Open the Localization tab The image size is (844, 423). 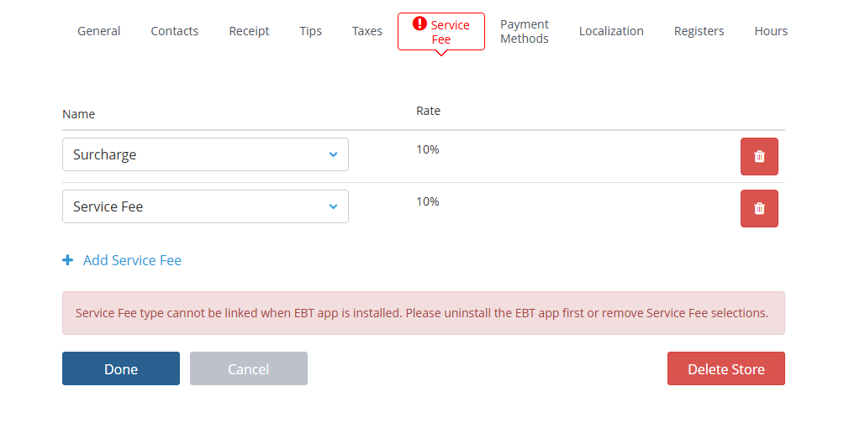[x=611, y=31]
